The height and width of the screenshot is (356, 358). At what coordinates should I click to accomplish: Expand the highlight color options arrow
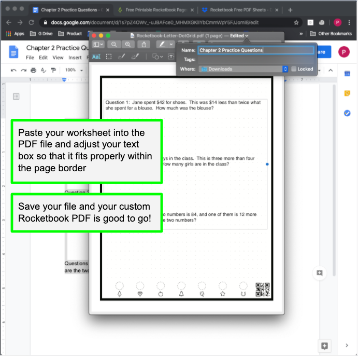click(171, 44)
